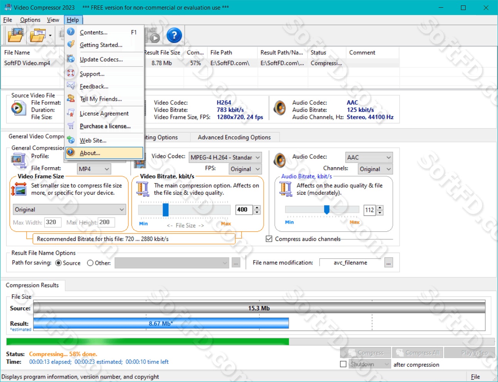The image size is (498, 382).
Task: Click the Update Codecs menu icon
Action: point(71,59)
